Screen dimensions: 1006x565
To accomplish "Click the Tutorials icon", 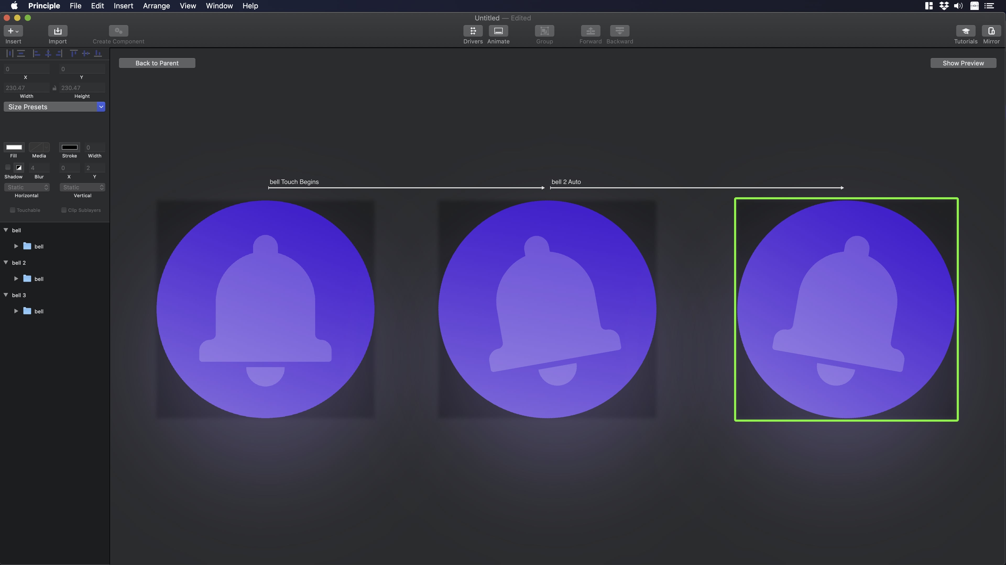I will coord(965,31).
